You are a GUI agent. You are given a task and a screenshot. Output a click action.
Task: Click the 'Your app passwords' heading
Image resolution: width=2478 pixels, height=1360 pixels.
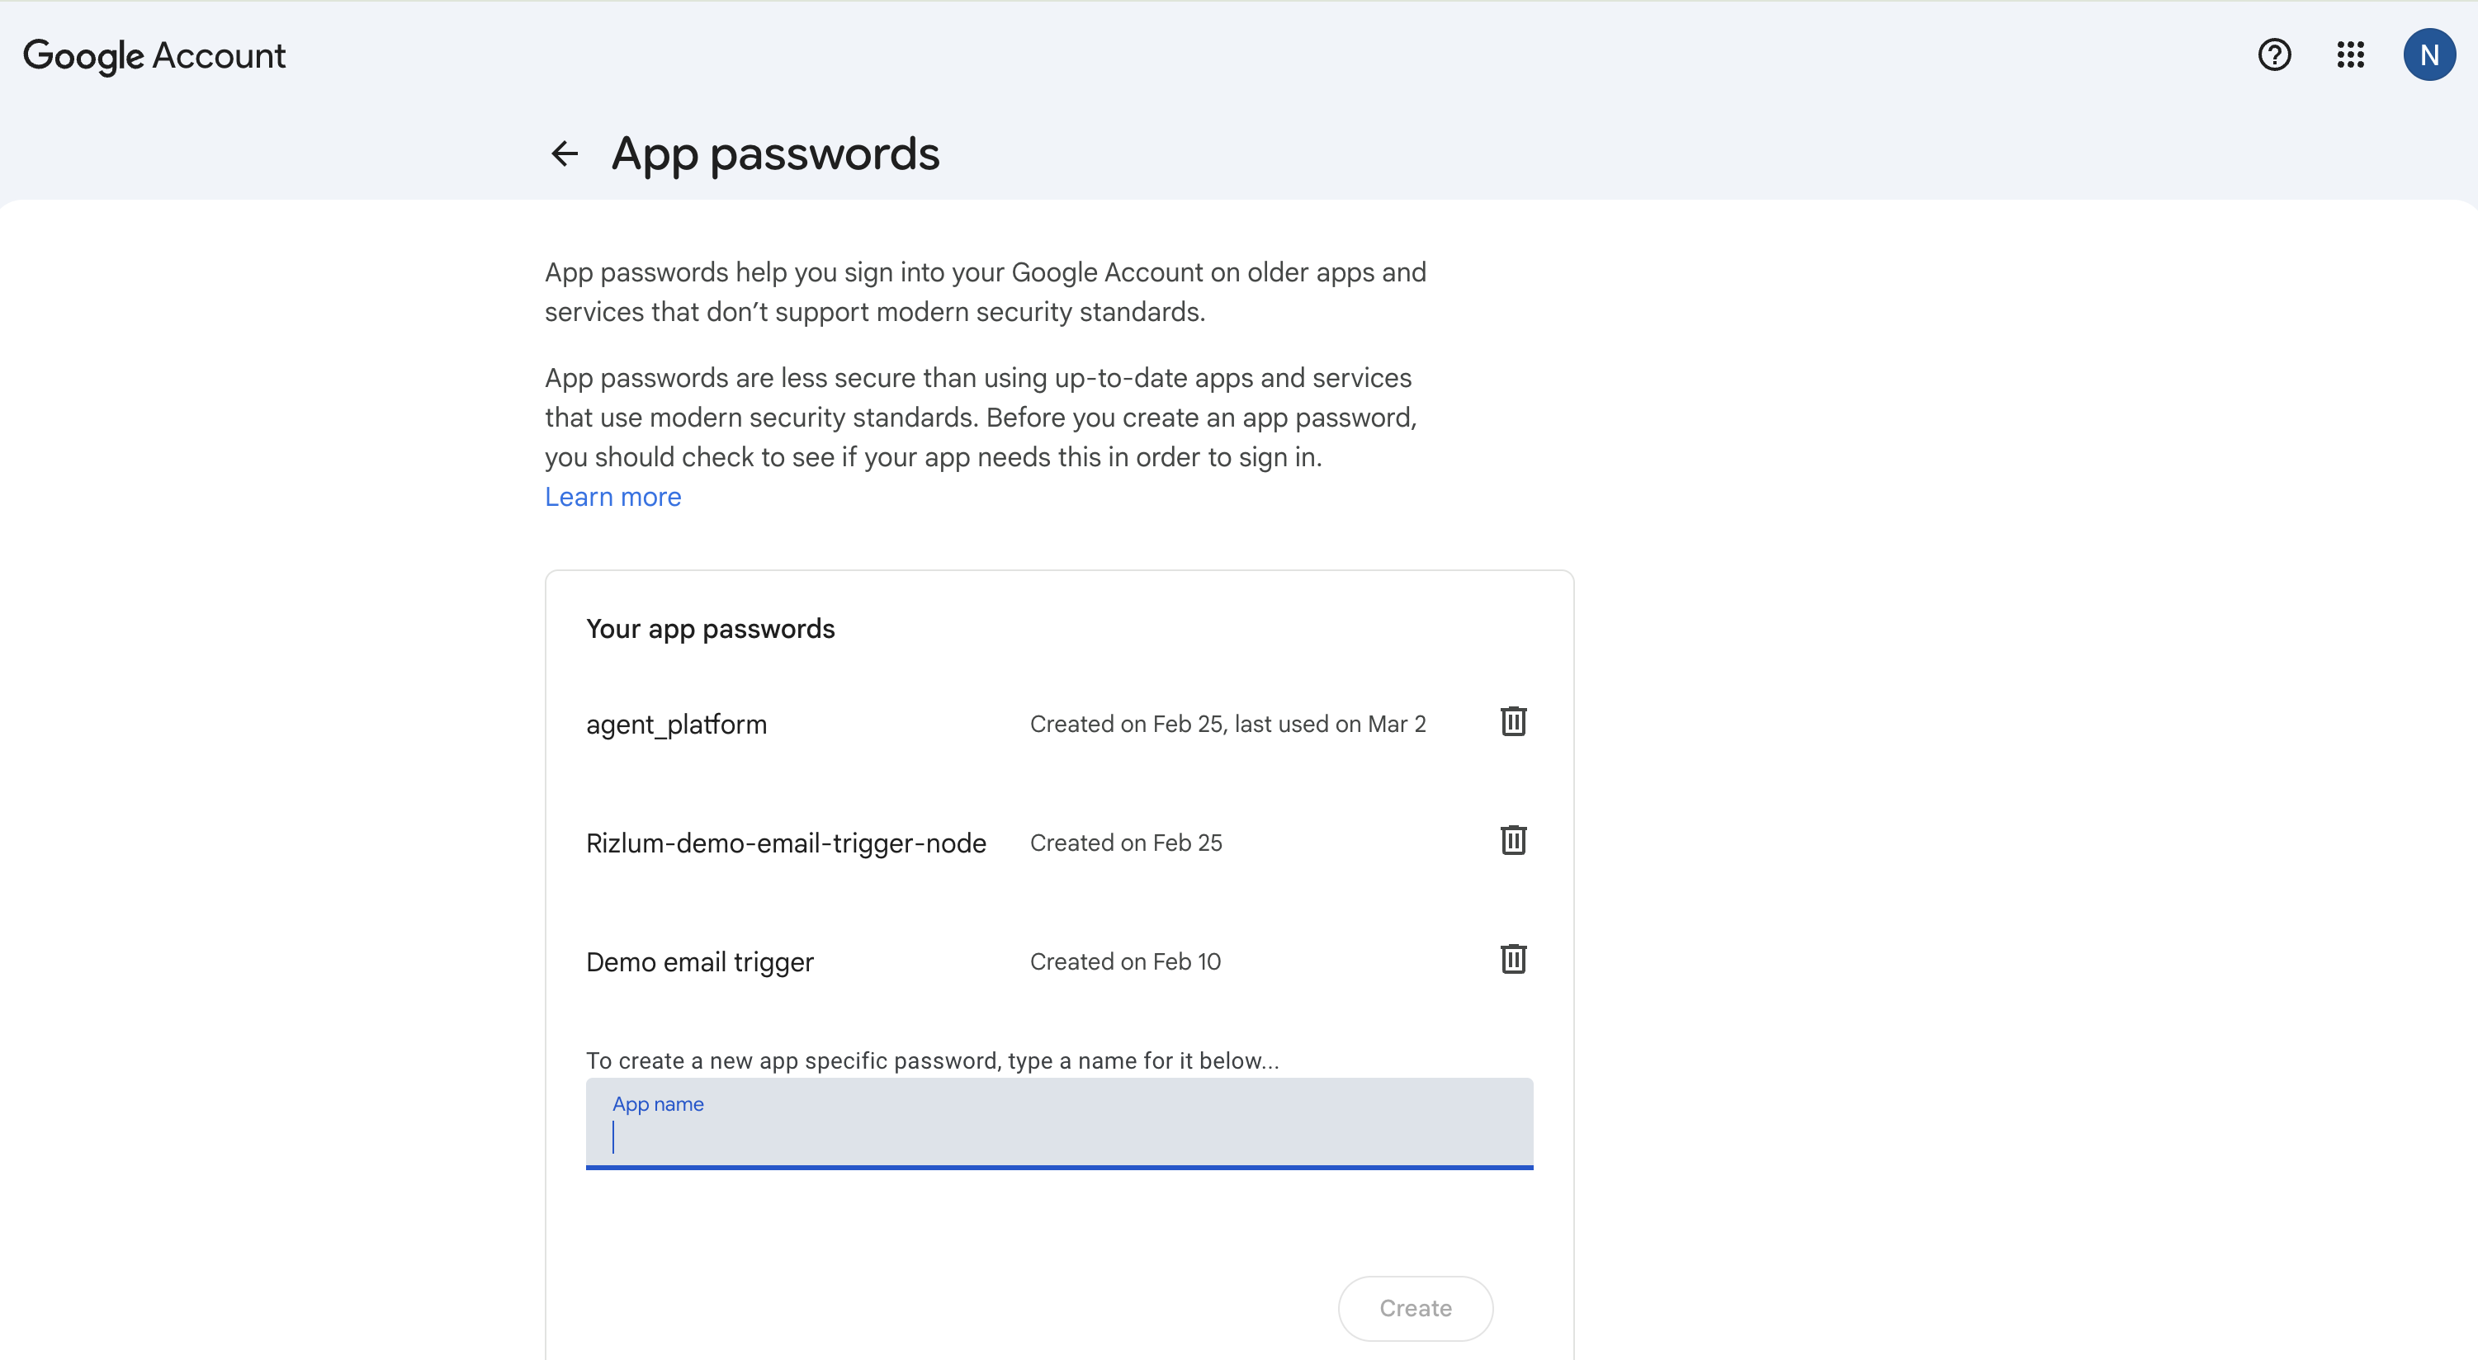click(710, 629)
